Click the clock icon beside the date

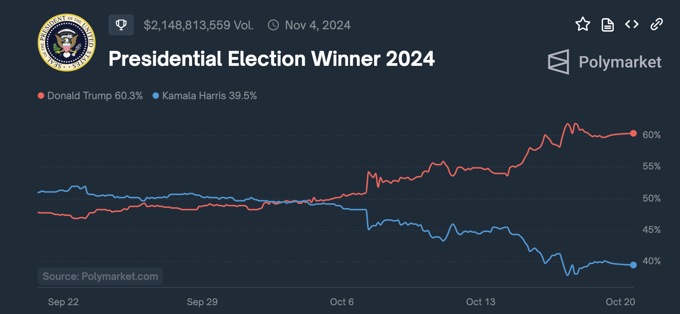pos(273,25)
